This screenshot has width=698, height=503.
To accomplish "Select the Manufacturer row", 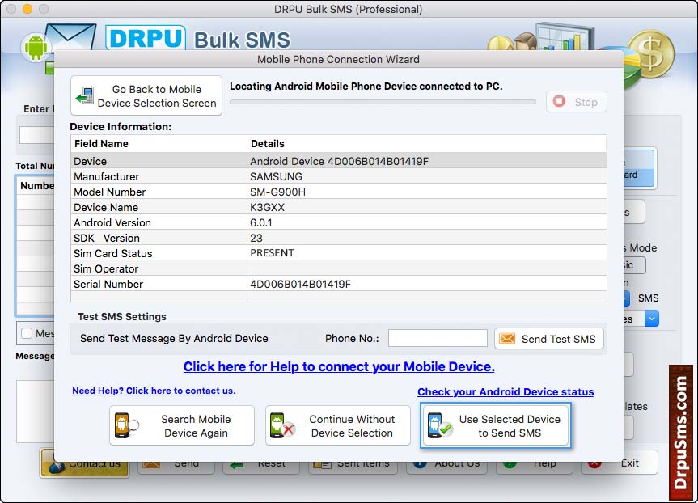I will 339,176.
